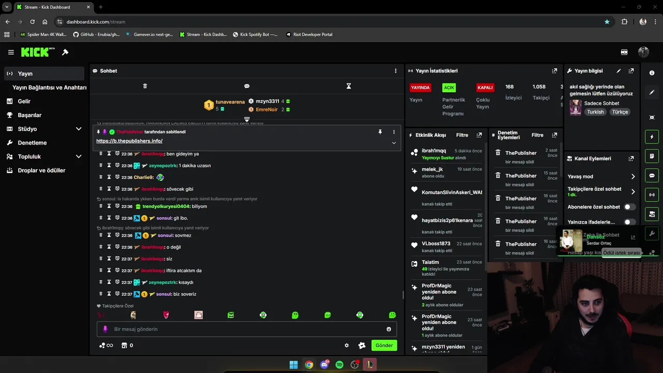Timeout the author of the '1 dakika uzasın' message
The image size is (663, 373).
click(x=109, y=166)
